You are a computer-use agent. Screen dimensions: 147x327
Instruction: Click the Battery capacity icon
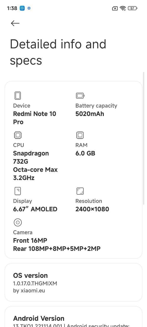pos(80,96)
